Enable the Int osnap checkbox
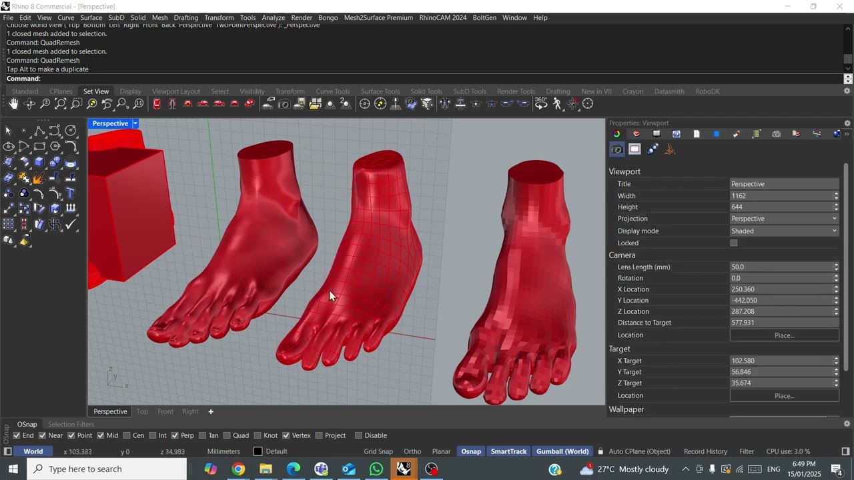The height and width of the screenshot is (480, 854). [x=151, y=436]
